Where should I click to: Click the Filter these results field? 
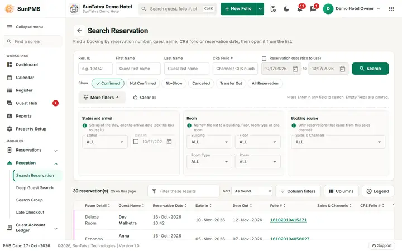pos(184,191)
